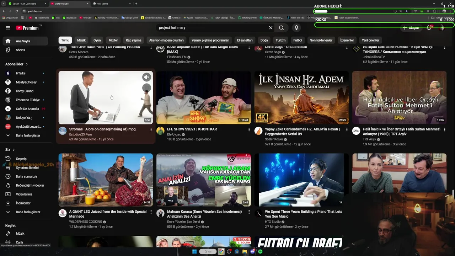The width and height of the screenshot is (455, 256).
Task: Open the HTalks channel subscription
Action: click(25, 73)
